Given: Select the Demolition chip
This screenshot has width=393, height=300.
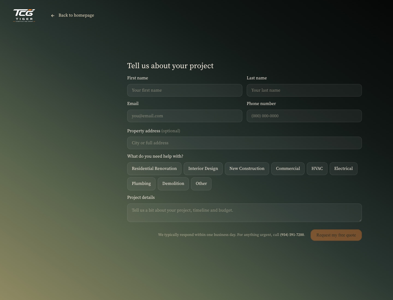Looking at the screenshot, I should click(173, 184).
